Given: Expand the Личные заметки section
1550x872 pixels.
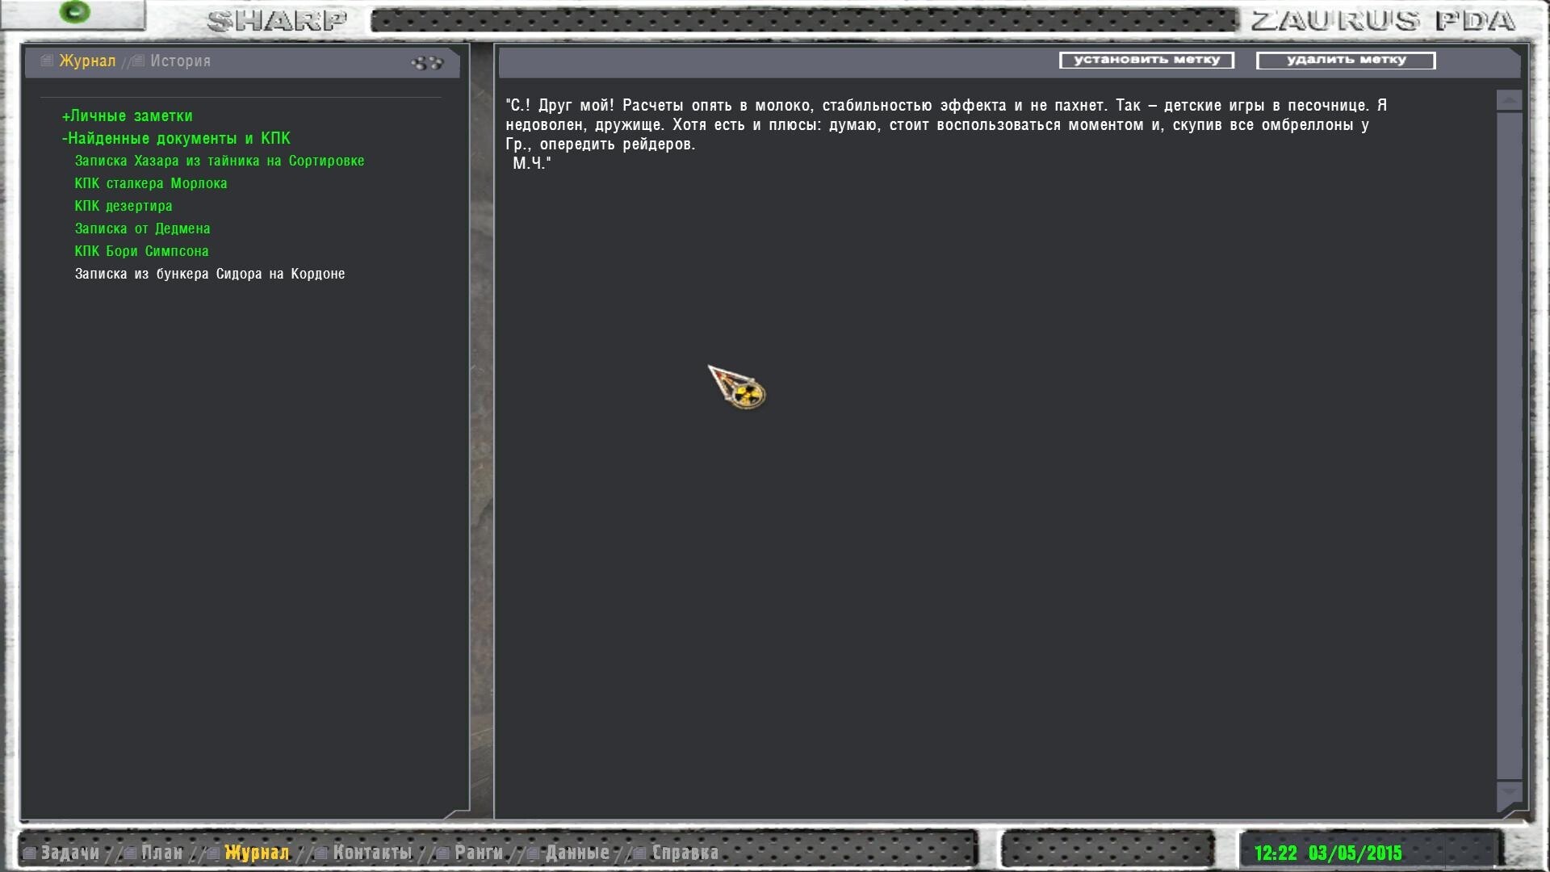Looking at the screenshot, I should point(127,115).
